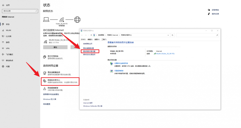This screenshot has height=128, width=241.
Task: Click the refresh button next to address bar
Action: [x=173, y=35]
